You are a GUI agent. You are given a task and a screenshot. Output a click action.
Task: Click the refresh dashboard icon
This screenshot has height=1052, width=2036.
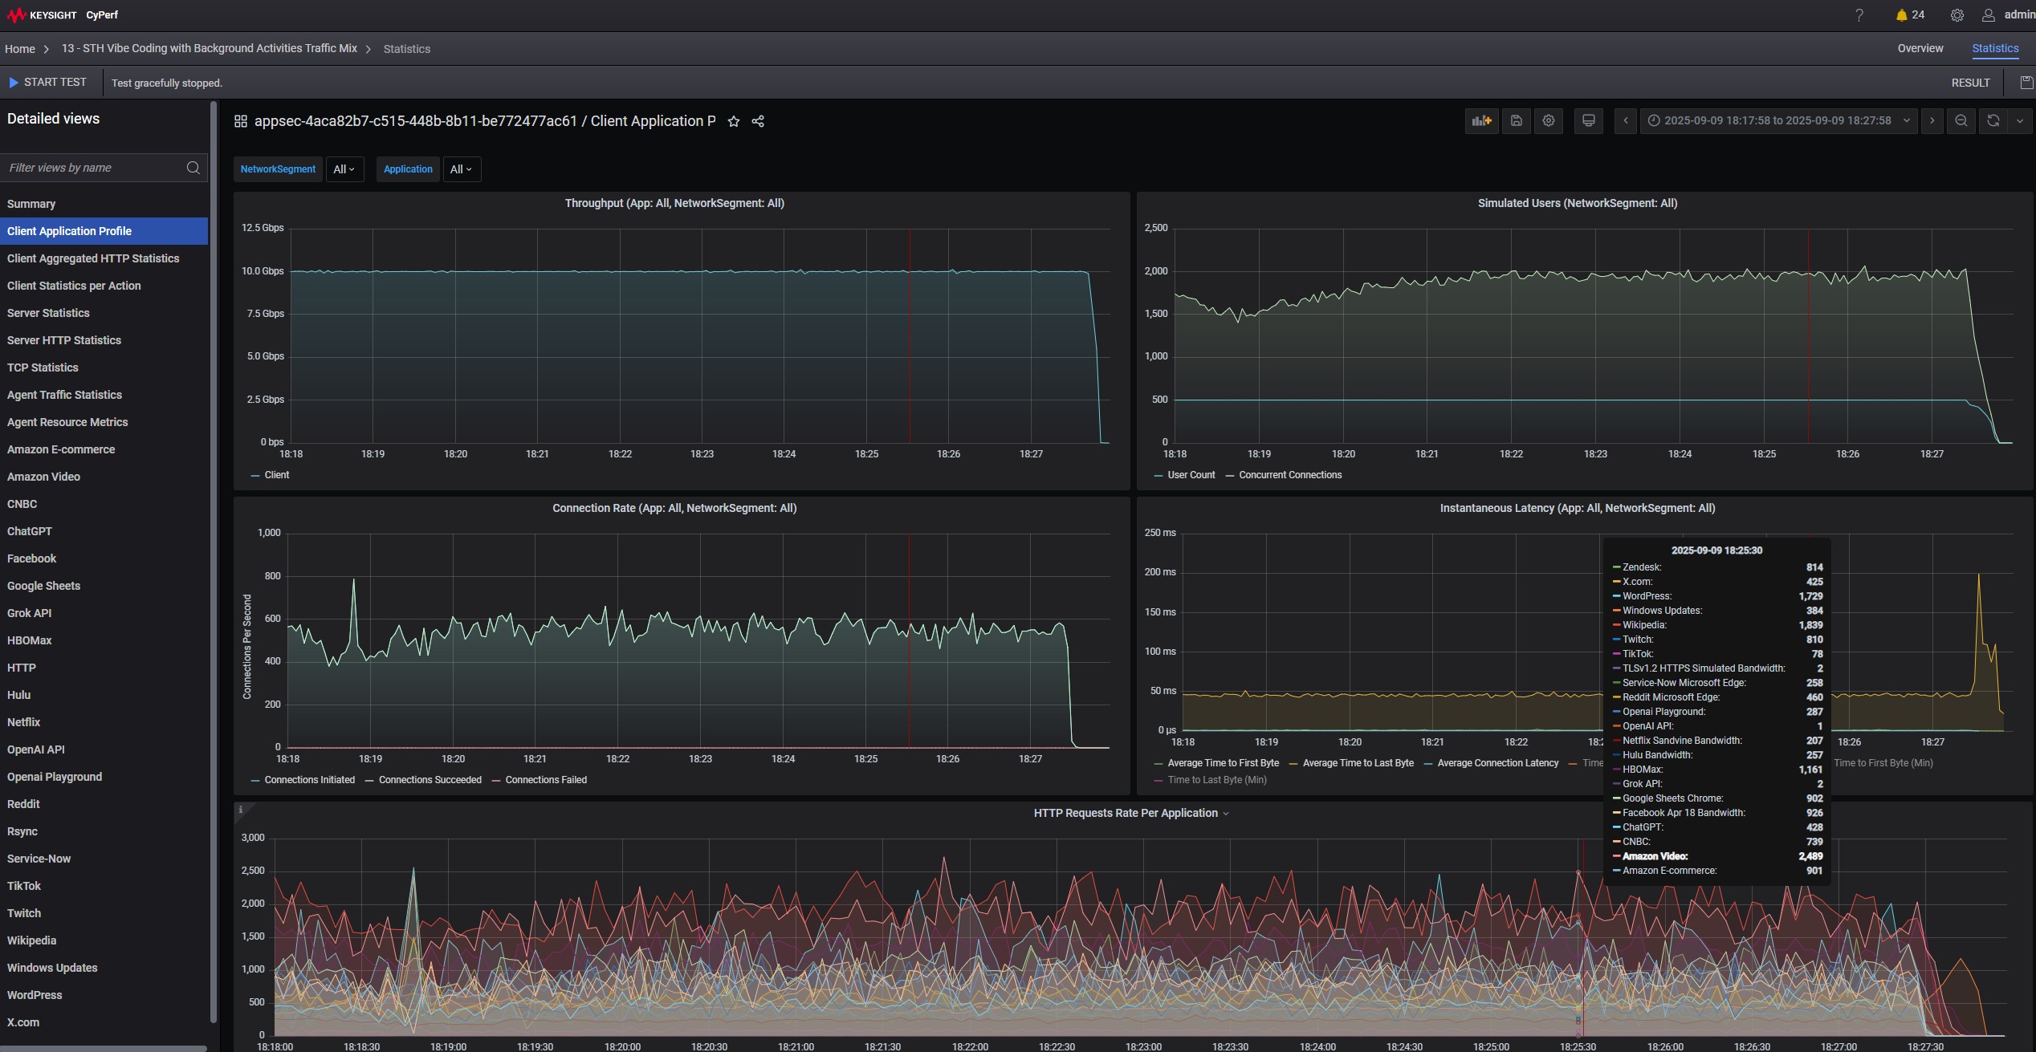tap(1993, 121)
